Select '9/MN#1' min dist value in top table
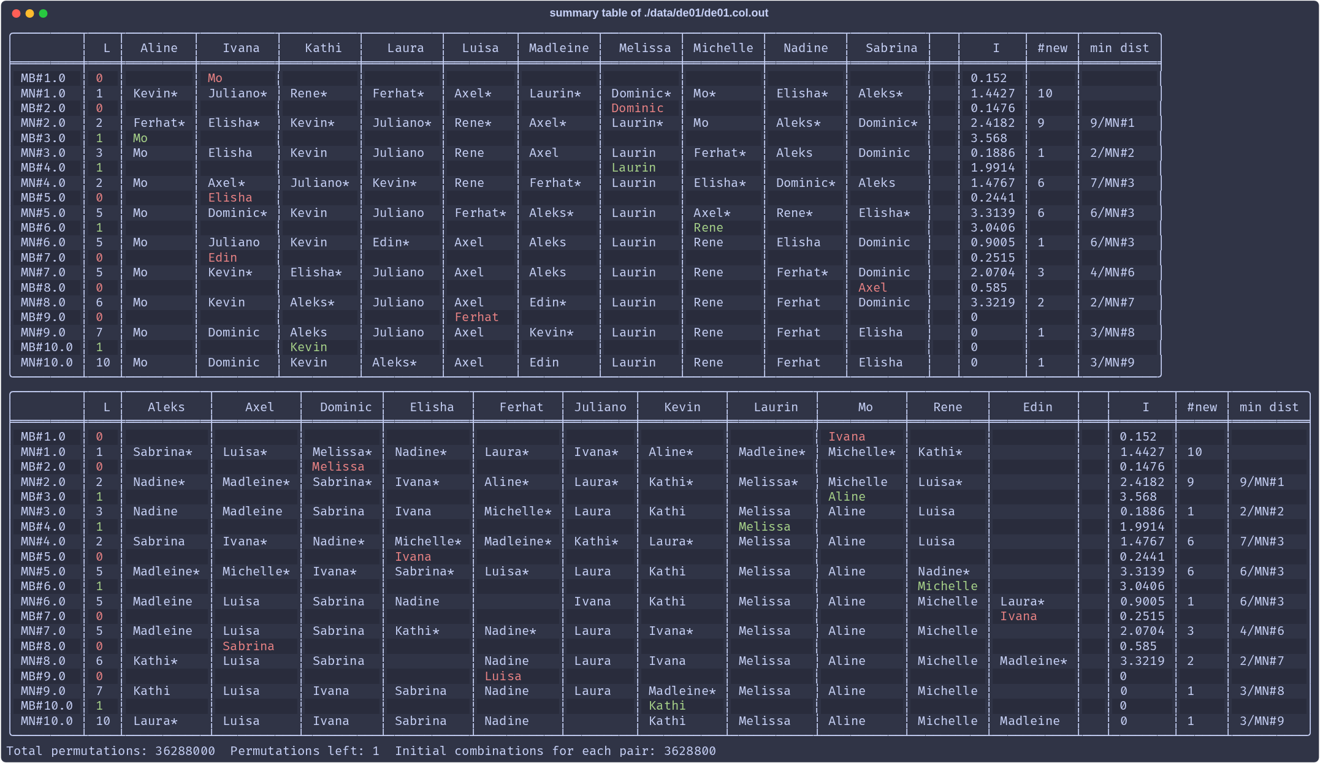The image size is (1320, 763). click(1112, 123)
